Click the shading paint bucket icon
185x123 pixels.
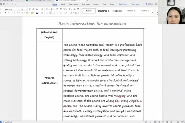point(71,13)
